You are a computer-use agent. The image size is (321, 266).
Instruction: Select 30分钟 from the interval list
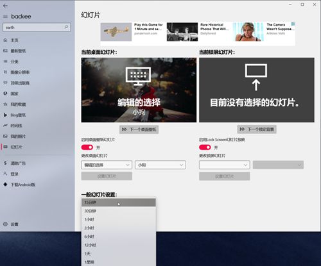point(119,211)
